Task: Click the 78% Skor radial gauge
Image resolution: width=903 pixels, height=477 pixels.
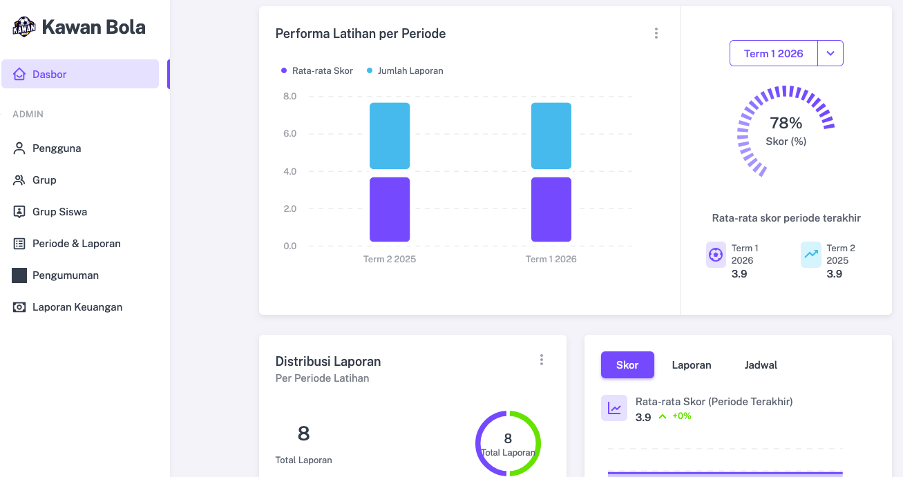Action: [786, 130]
